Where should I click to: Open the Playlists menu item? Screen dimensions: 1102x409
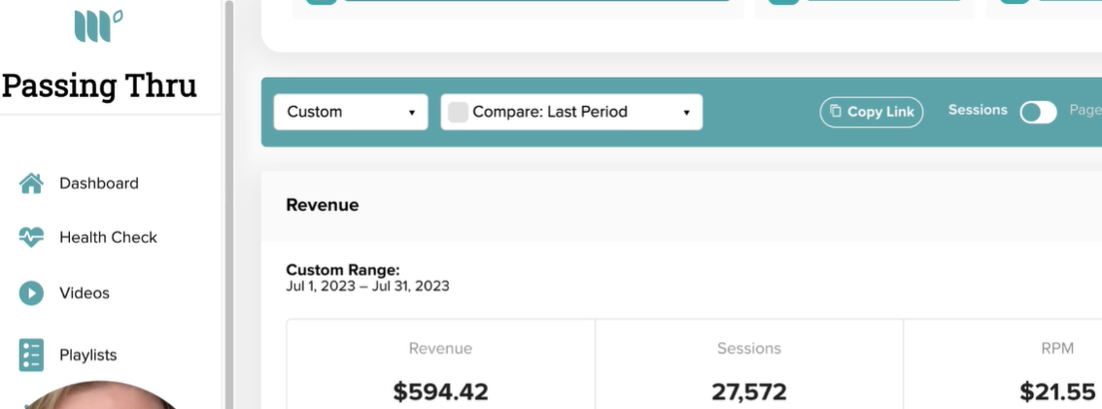point(87,355)
